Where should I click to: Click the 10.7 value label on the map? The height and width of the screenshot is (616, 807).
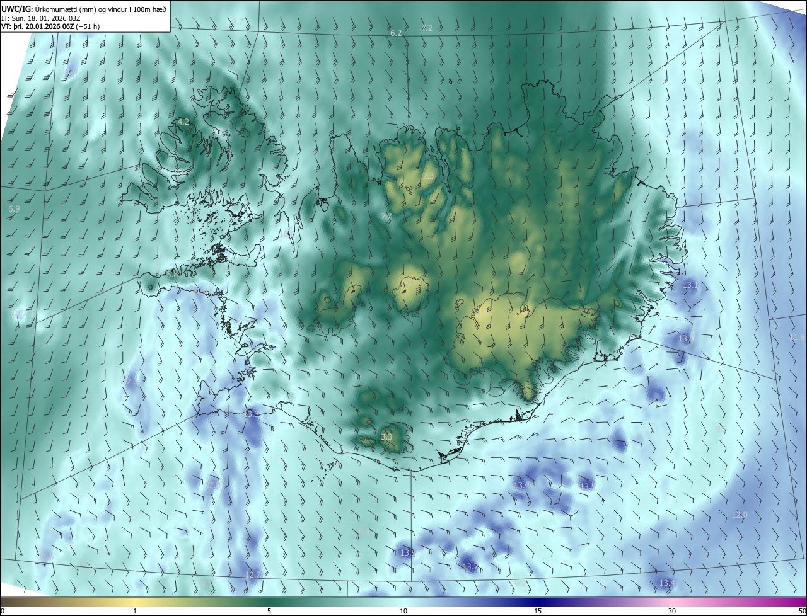pos(20,313)
